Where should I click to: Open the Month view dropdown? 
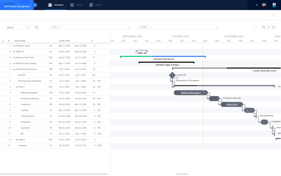tap(18, 27)
